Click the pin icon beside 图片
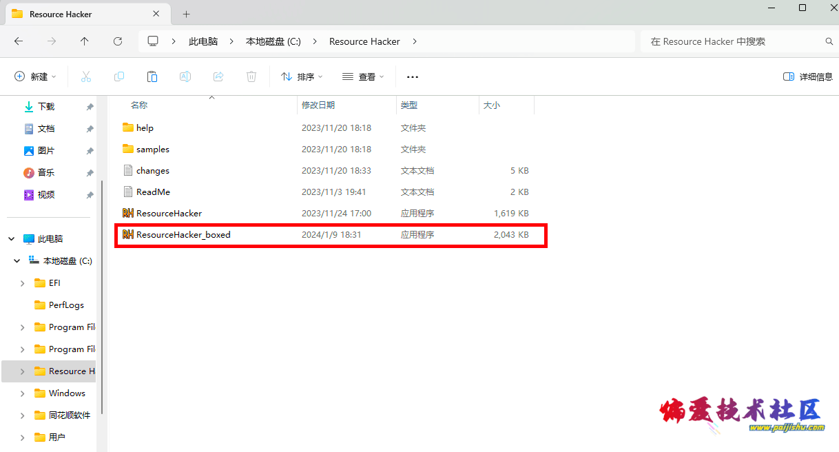The image size is (839, 452). pos(90,151)
